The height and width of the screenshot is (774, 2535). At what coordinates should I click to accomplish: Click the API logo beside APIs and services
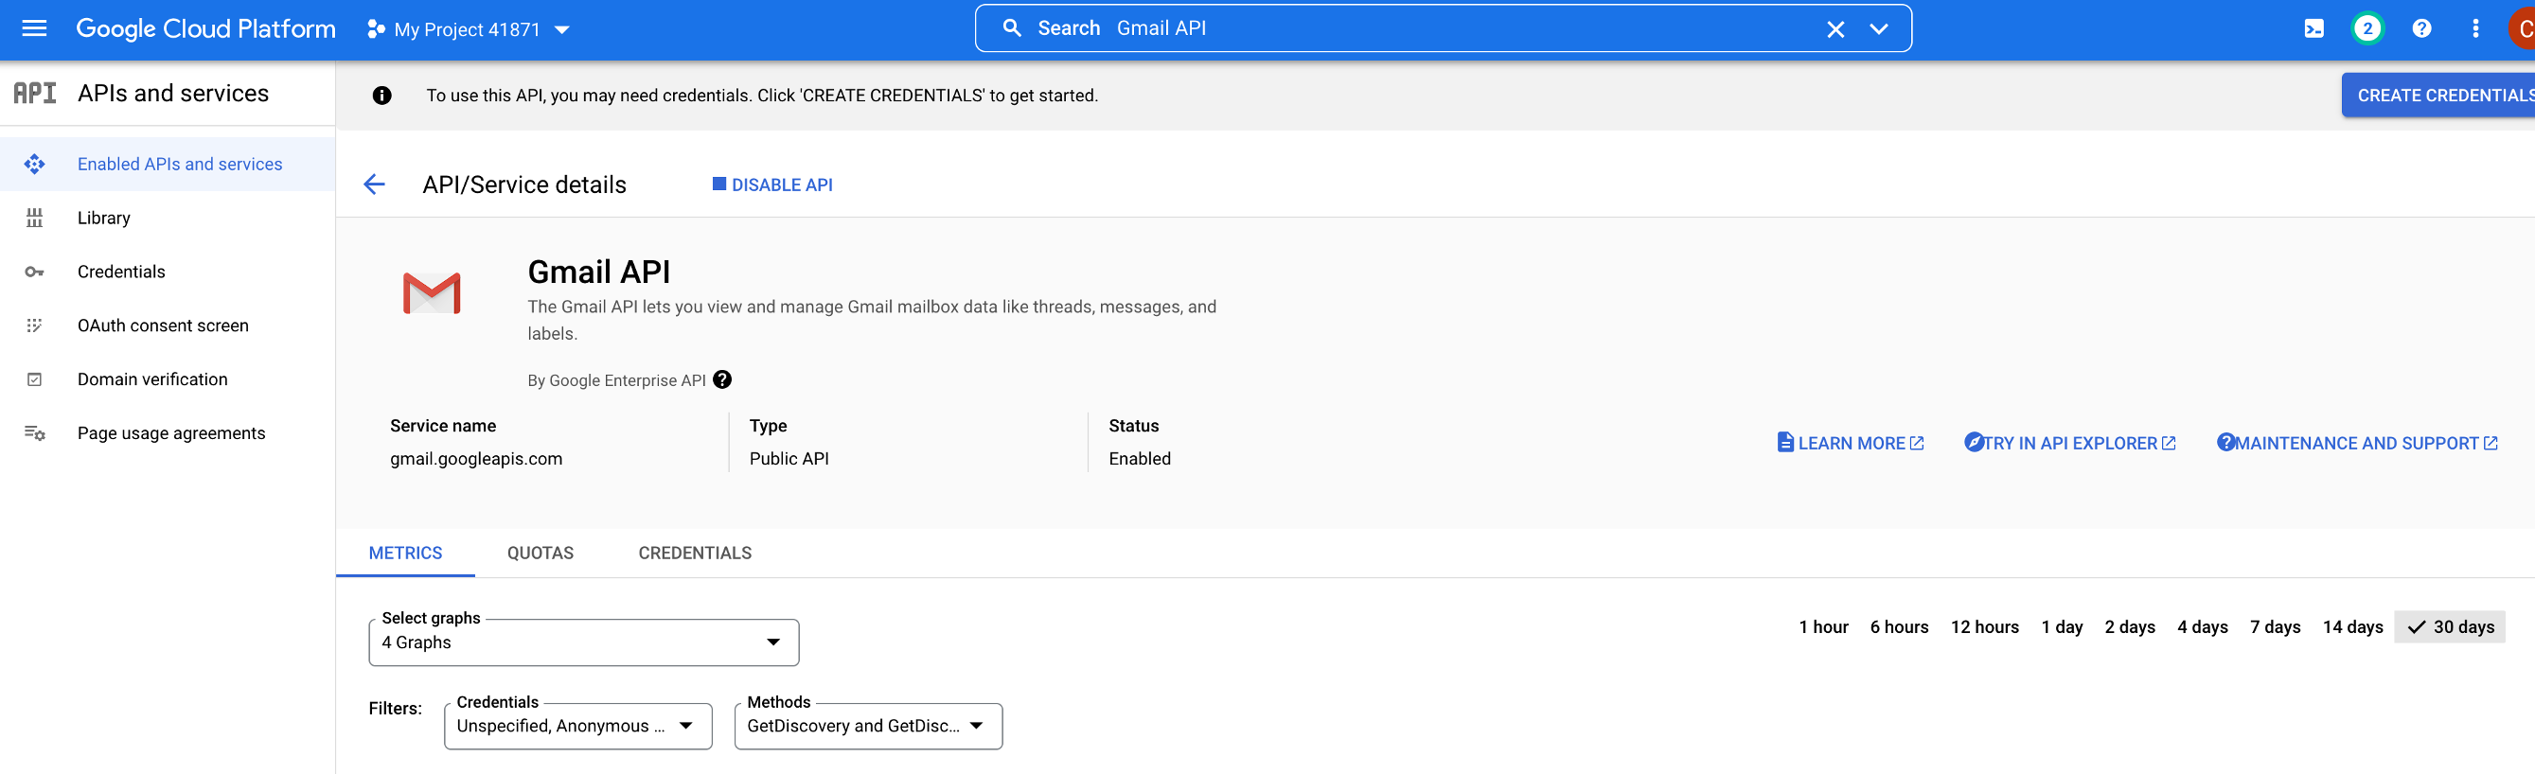point(34,94)
